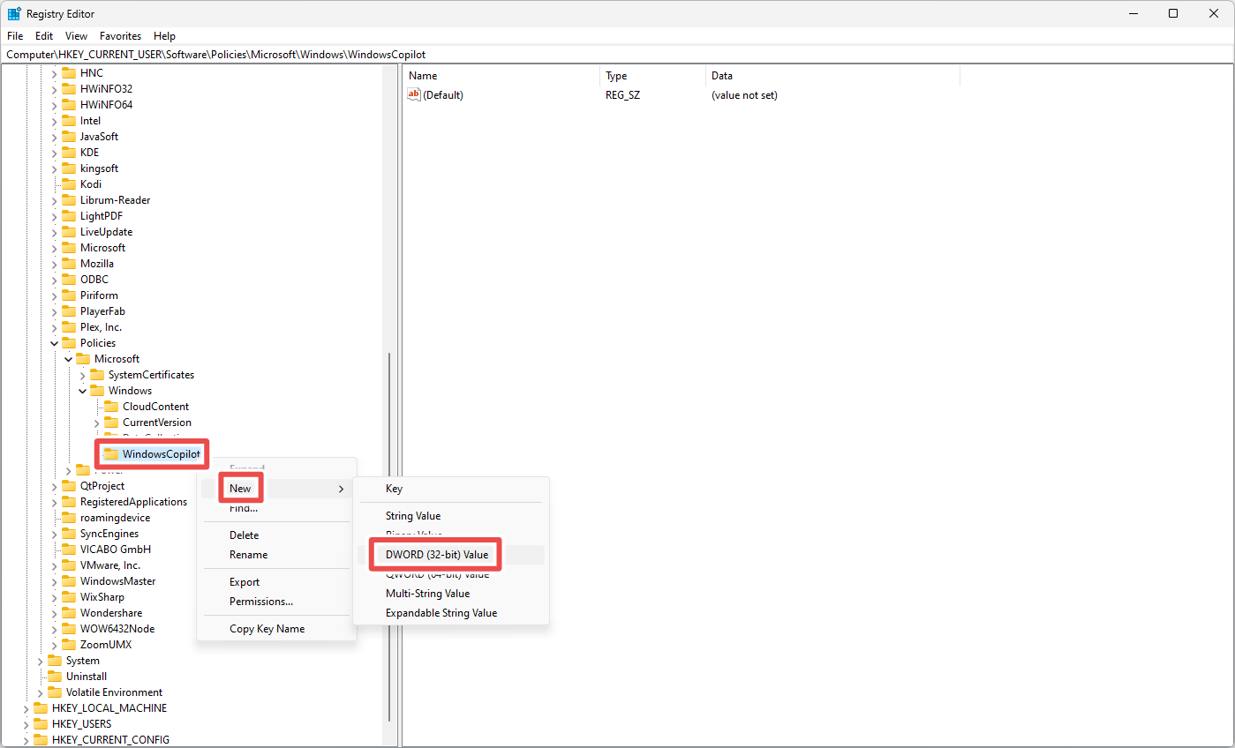The width and height of the screenshot is (1235, 748).
Task: Click the HWiNFO32 folder icon
Action: [x=69, y=89]
